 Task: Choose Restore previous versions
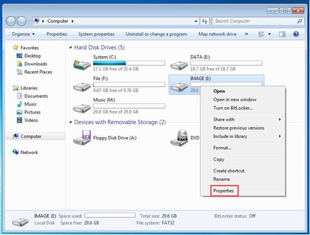click(239, 128)
